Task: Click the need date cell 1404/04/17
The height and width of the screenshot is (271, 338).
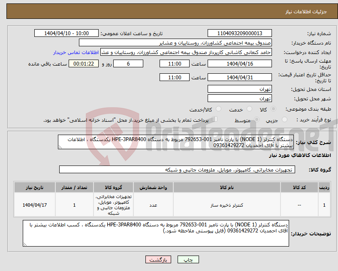Action: (35, 205)
